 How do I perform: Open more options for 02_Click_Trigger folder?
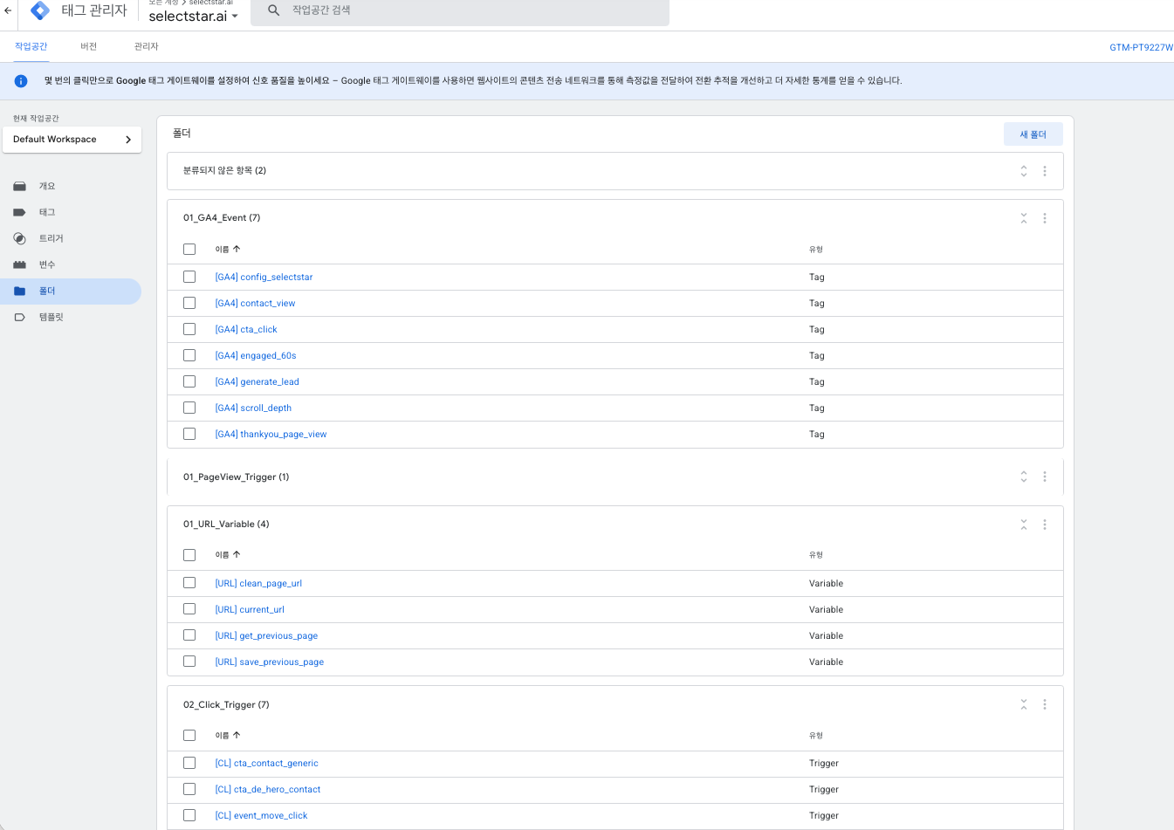point(1045,704)
